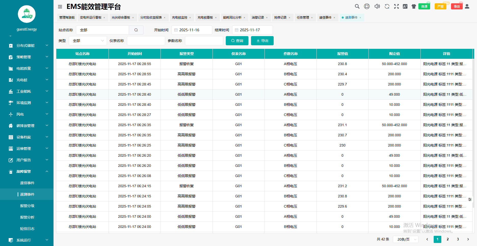This screenshot has width=477, height=246.
Task: Open the theme shirt icon
Action: point(414,6)
